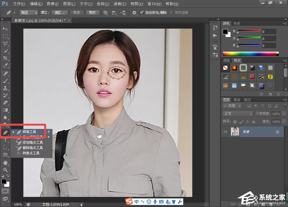
Task: Click the foreground color swatch in color panel
Action: pos(225,32)
